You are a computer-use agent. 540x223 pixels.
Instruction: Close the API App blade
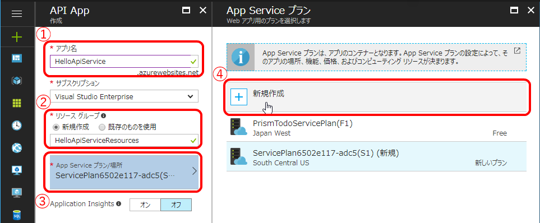point(203,10)
